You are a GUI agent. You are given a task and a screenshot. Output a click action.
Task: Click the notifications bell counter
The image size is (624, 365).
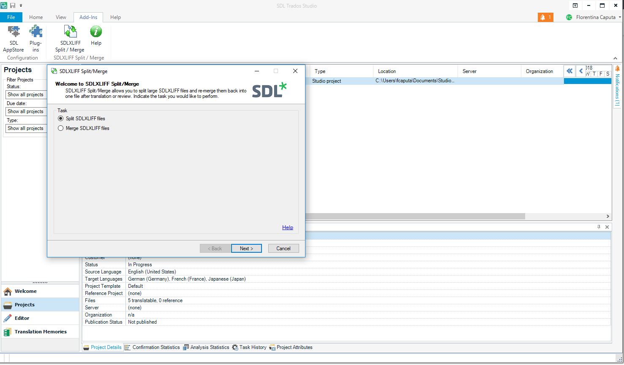[x=545, y=17]
